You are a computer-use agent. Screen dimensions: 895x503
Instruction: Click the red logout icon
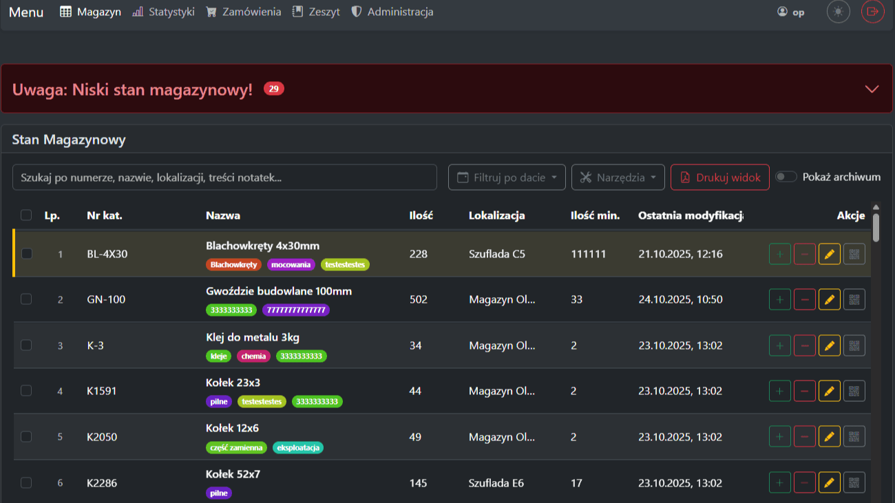coord(872,12)
